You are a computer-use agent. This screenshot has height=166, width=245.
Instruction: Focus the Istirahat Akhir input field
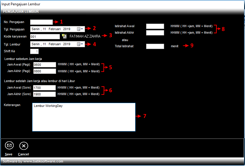pyautogui.click(x=155, y=32)
